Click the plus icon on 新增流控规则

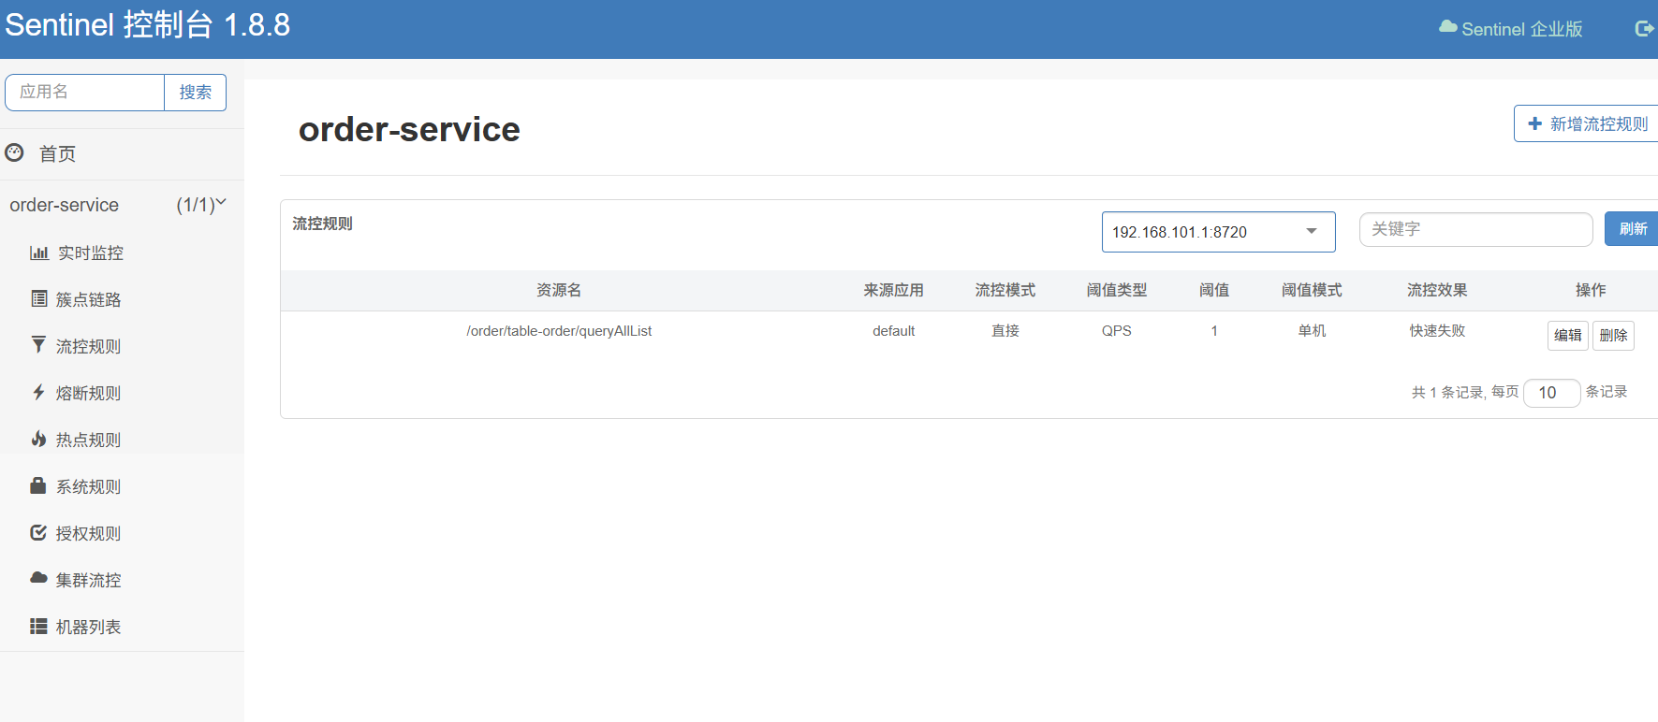coord(1535,123)
